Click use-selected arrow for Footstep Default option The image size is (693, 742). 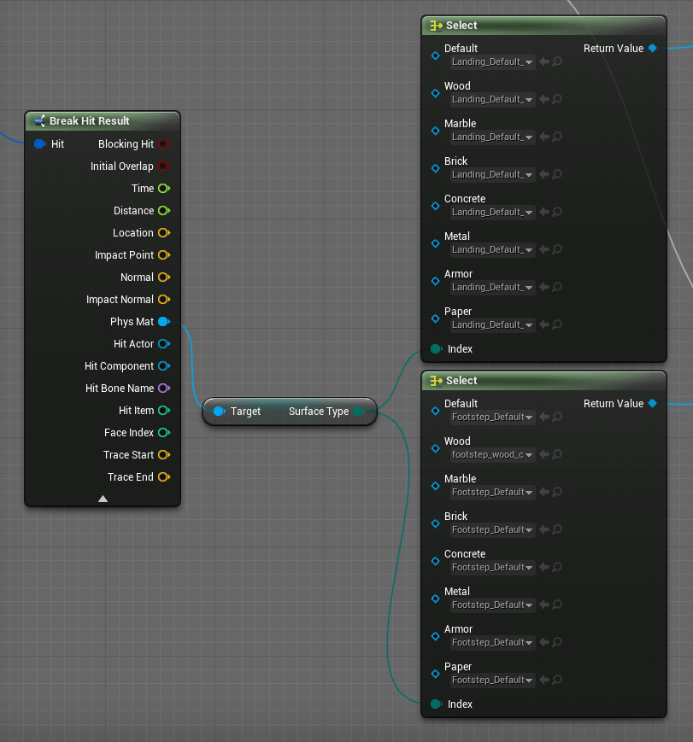[543, 418]
